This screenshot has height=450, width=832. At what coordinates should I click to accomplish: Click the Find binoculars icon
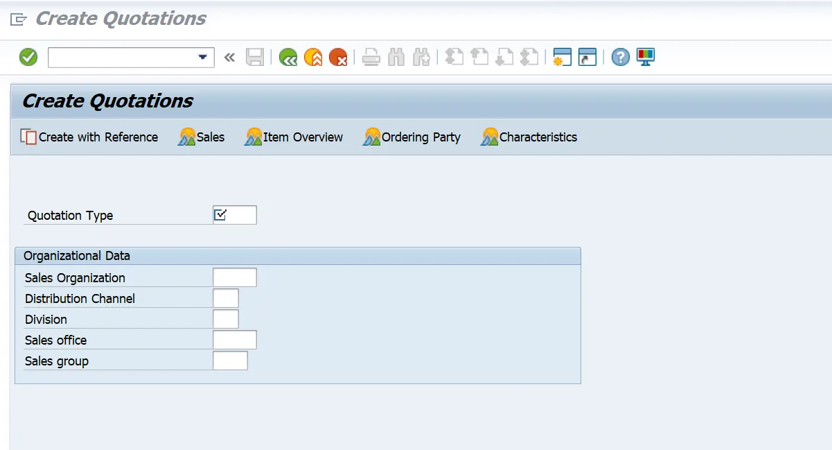pyautogui.click(x=396, y=58)
